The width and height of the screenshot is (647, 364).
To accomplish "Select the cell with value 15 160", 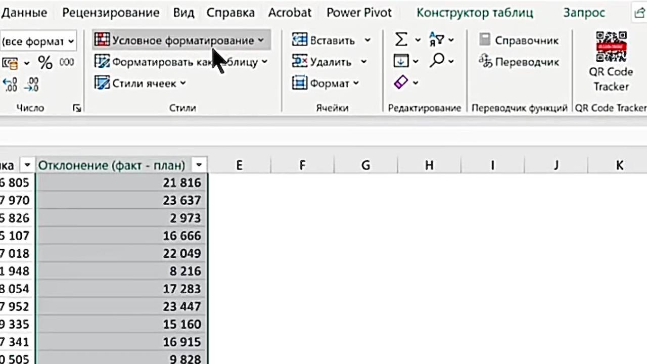I will 121,324.
